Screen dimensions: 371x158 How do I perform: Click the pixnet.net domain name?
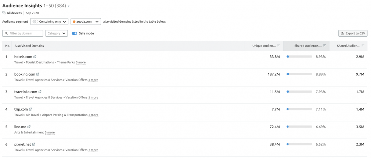(x=23, y=144)
